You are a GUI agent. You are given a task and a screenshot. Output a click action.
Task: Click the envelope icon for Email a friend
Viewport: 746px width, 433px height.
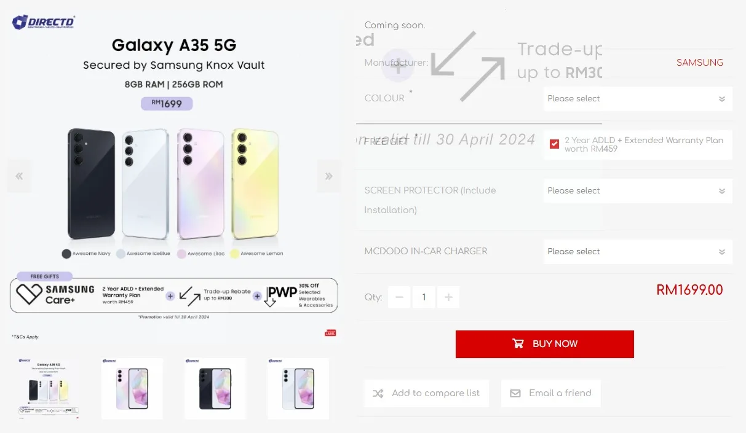pos(515,393)
